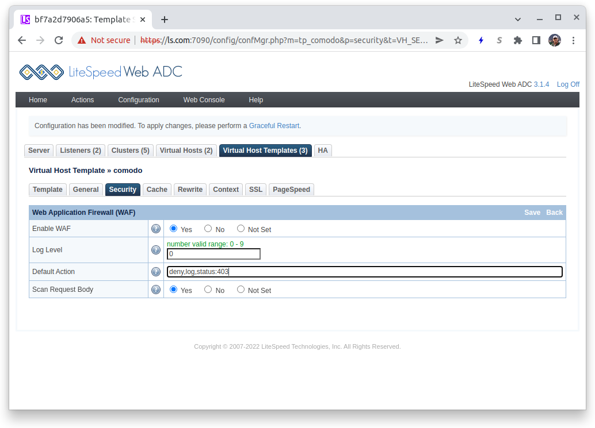The height and width of the screenshot is (428, 595).
Task: Click the Graceful Restart link
Action: coord(274,126)
